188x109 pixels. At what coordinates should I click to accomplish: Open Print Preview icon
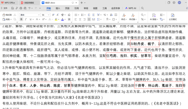[x=25, y=8]
